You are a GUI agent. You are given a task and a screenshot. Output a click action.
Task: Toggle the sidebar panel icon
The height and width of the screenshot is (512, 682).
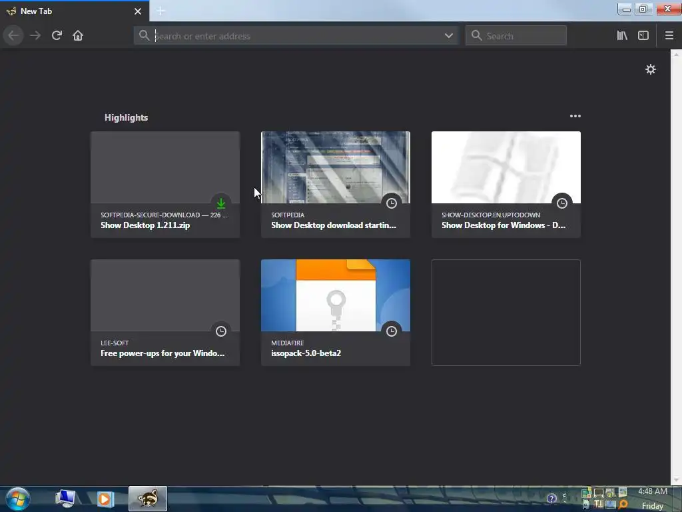pos(643,36)
